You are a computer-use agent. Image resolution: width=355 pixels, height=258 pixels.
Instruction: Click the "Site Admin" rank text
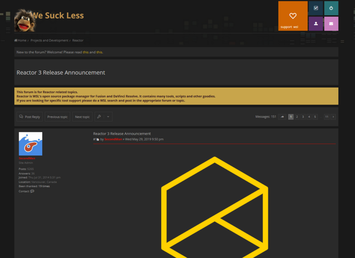[x=26, y=163]
